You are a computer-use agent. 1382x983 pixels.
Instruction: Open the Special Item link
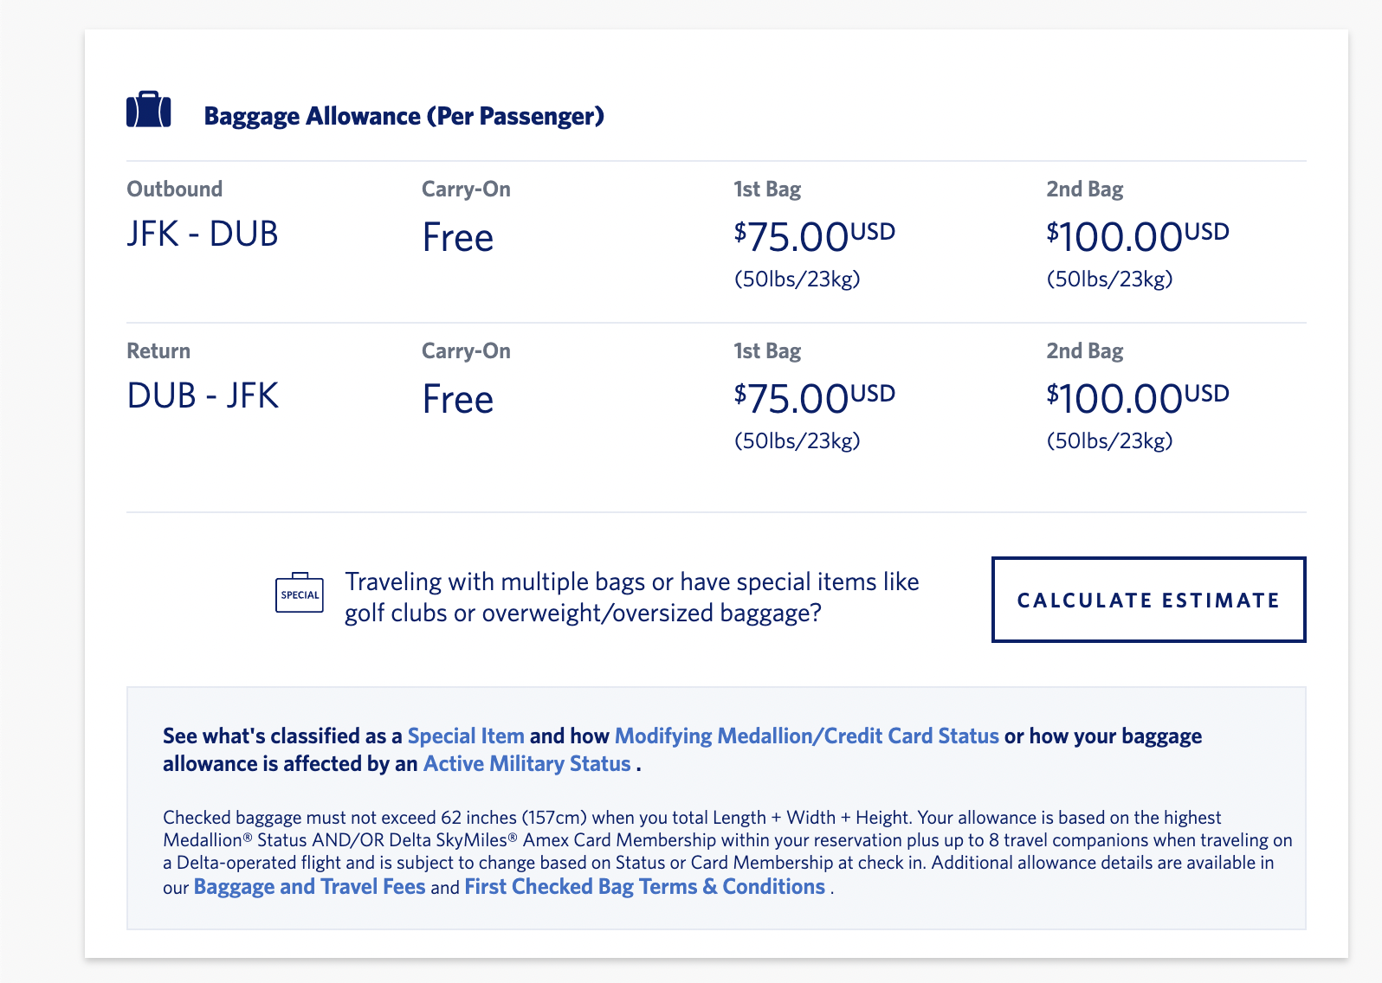pyautogui.click(x=466, y=736)
